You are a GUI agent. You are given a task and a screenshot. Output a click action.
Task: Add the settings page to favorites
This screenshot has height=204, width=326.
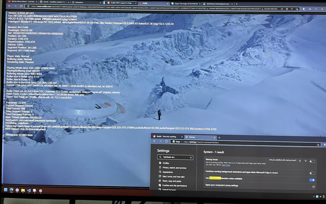(x=318, y=145)
